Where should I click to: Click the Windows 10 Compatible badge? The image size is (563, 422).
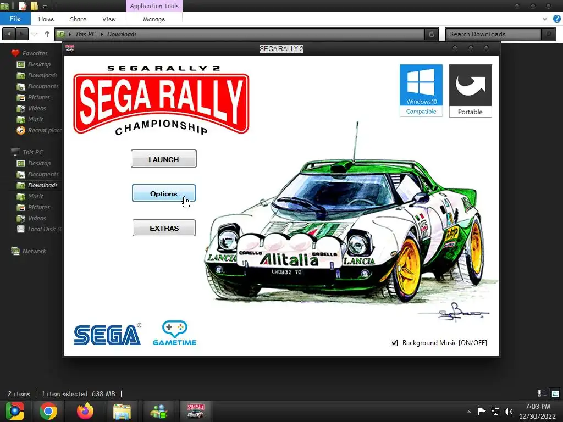(x=421, y=91)
